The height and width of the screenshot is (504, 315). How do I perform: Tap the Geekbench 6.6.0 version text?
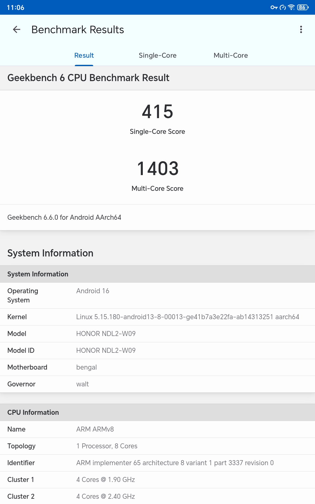(x=64, y=217)
